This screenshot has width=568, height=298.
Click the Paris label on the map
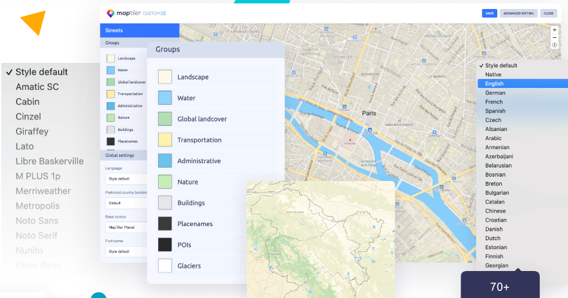coord(369,113)
